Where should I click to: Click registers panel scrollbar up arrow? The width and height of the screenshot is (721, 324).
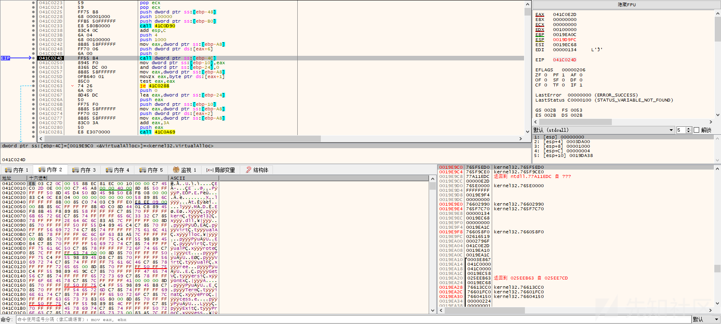tap(718, 14)
